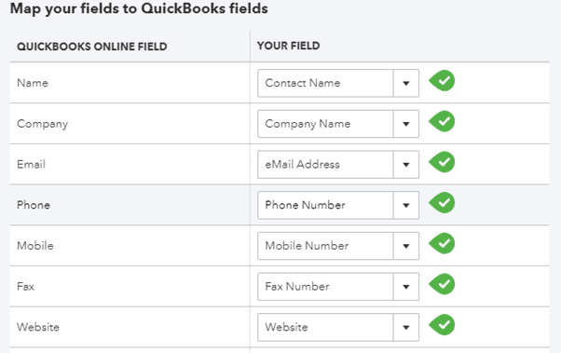Image resolution: width=561 pixels, height=353 pixels.
Task: Click green checkmark icon beside Mobile Number
Action: pyautogui.click(x=442, y=243)
